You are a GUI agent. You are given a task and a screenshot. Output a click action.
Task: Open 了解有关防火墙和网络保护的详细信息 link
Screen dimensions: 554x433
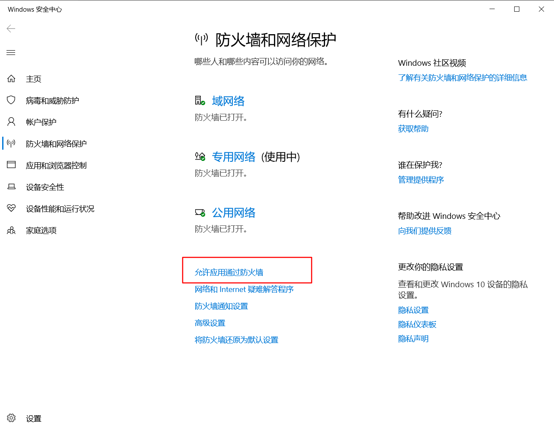pyautogui.click(x=463, y=77)
